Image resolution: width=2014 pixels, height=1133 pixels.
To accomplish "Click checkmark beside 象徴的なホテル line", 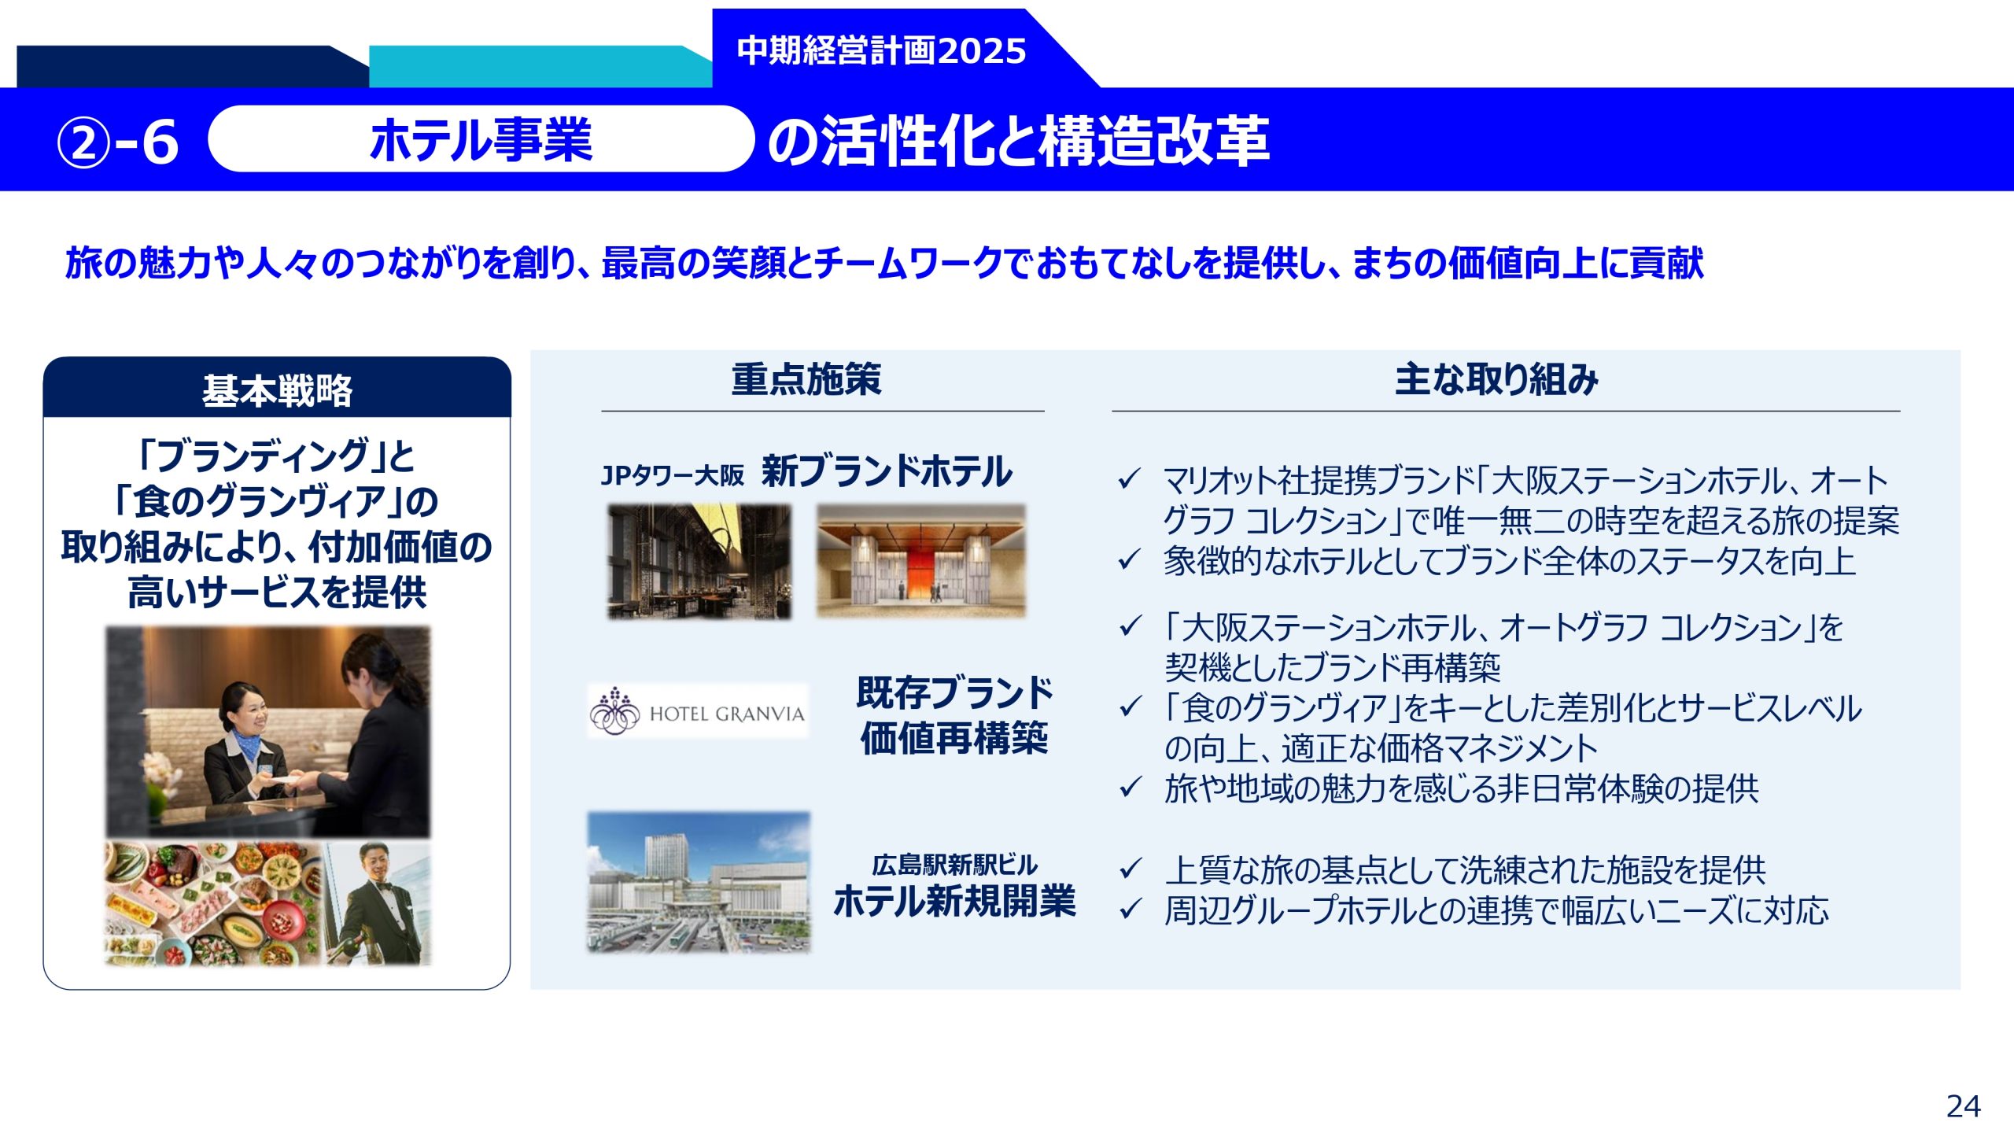I will [x=1129, y=560].
